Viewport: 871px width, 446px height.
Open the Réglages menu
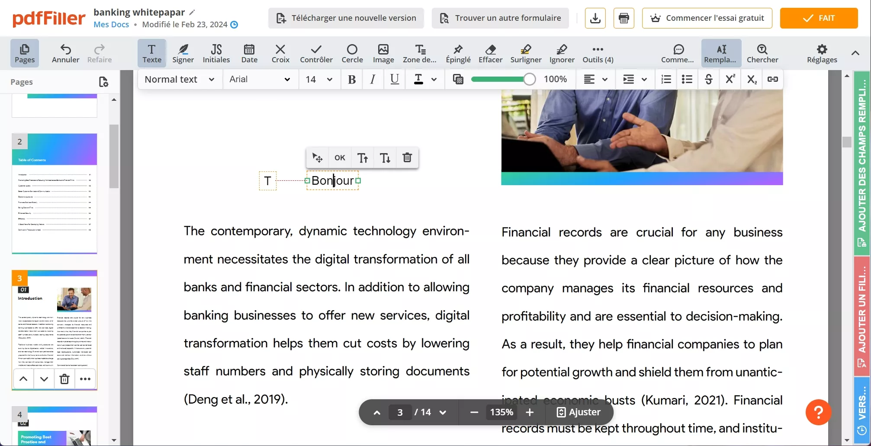click(x=821, y=53)
